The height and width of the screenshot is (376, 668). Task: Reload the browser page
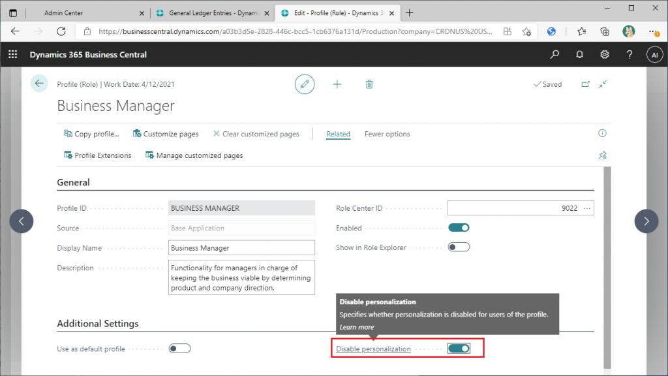61,31
